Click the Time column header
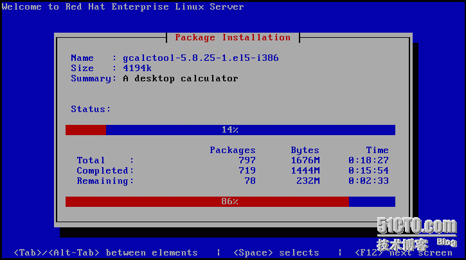This screenshot has height=260, width=466. [x=377, y=150]
